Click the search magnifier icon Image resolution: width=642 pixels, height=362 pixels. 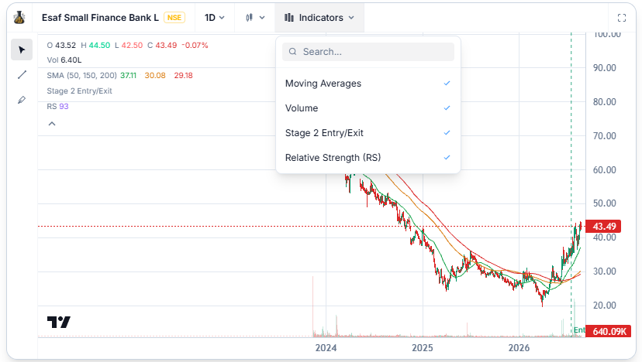[292, 52]
